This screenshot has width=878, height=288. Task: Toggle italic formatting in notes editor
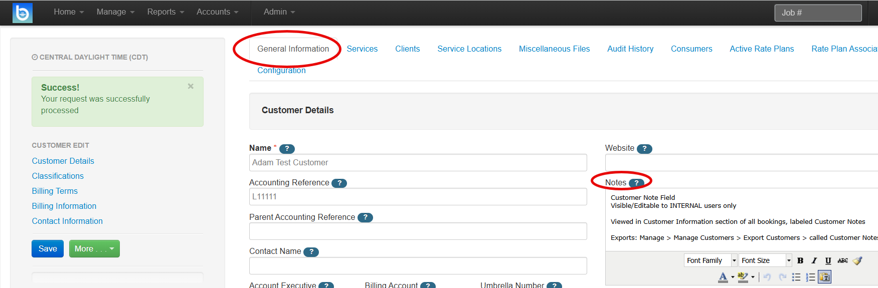pyautogui.click(x=814, y=260)
